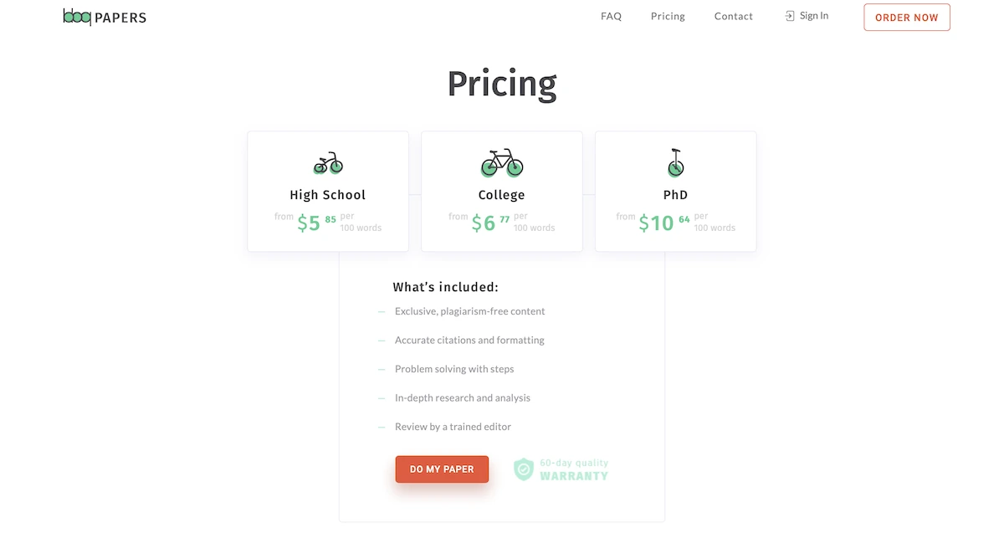Click the Sign In link
Screen dimensions: 1004x533
coord(813,15)
